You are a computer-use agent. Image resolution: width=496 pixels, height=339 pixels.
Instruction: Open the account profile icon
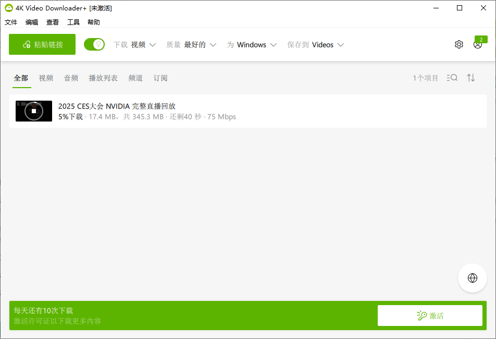478,45
